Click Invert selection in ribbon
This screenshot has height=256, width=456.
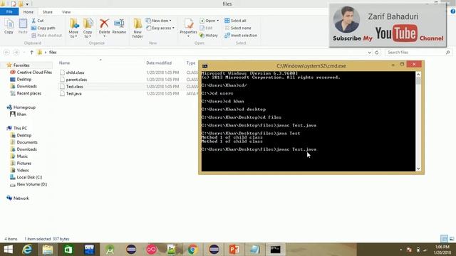coord(241,35)
